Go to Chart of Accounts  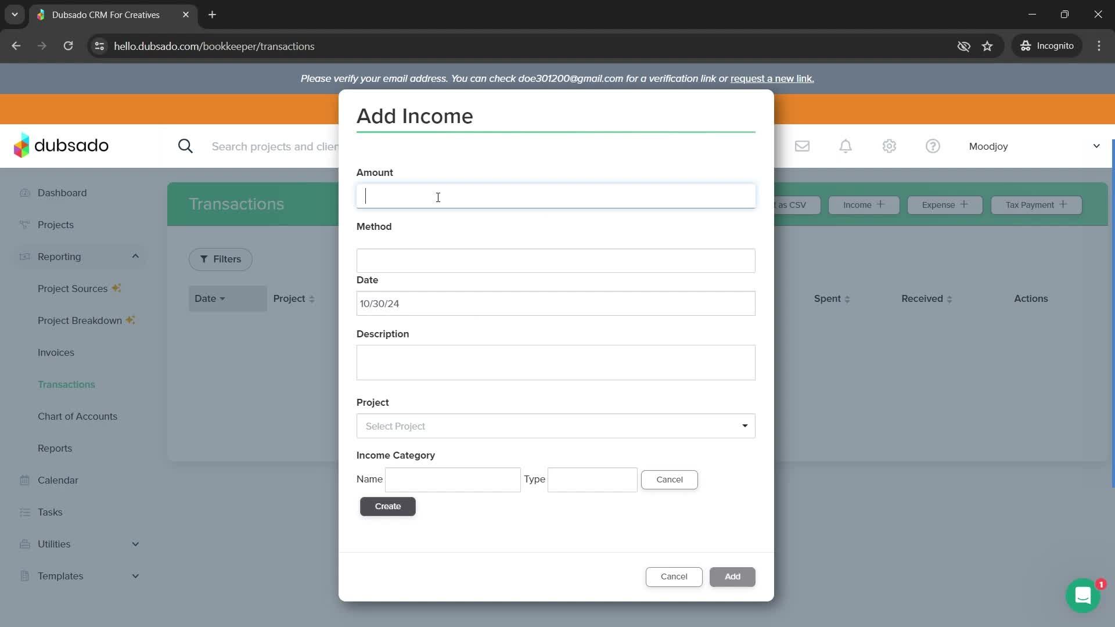(x=77, y=416)
